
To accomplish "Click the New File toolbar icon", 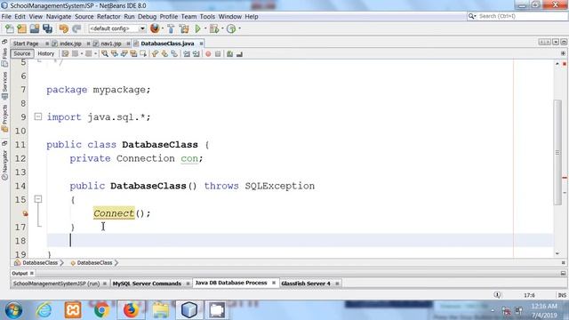I will pyautogui.click(x=10, y=28).
